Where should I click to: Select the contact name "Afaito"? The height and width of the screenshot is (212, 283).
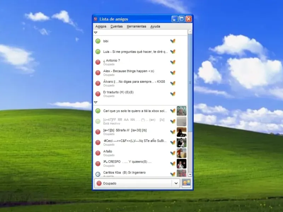(x=108, y=151)
